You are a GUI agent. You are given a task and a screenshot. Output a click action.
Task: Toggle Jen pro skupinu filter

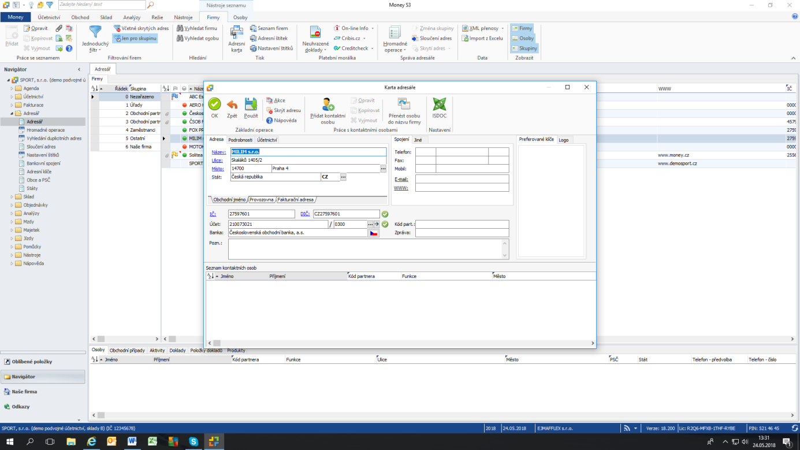tap(135, 38)
